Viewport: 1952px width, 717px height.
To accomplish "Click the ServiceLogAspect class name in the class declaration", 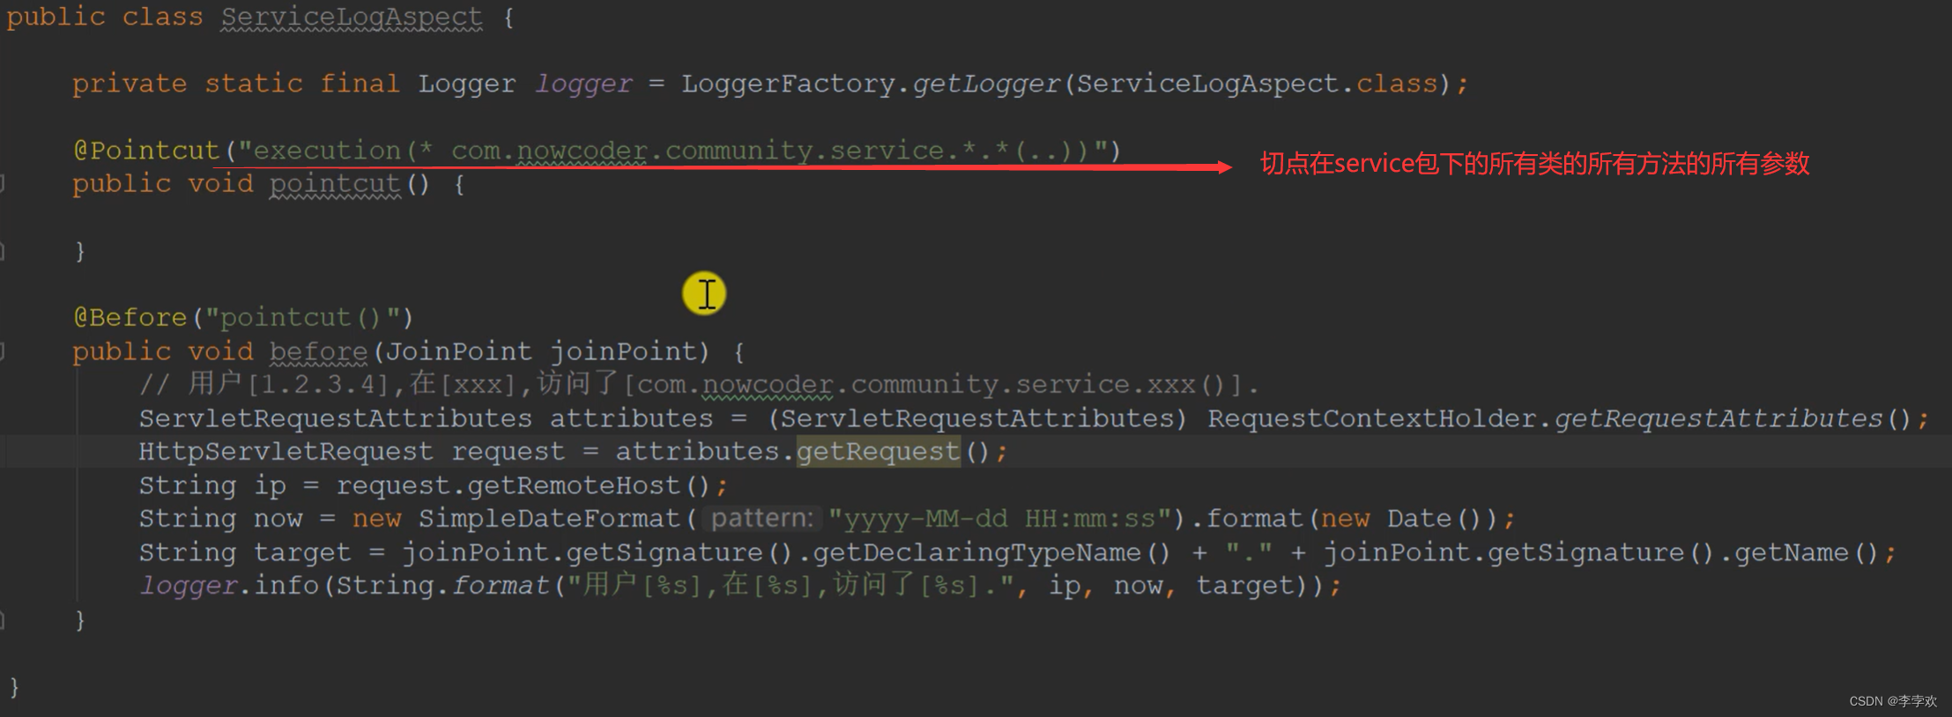I will click(352, 17).
